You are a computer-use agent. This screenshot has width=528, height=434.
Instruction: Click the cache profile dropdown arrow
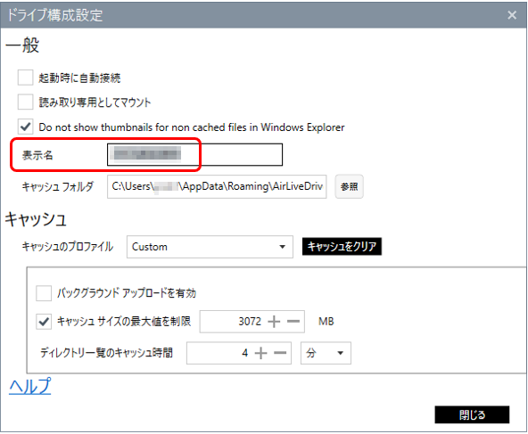282,247
